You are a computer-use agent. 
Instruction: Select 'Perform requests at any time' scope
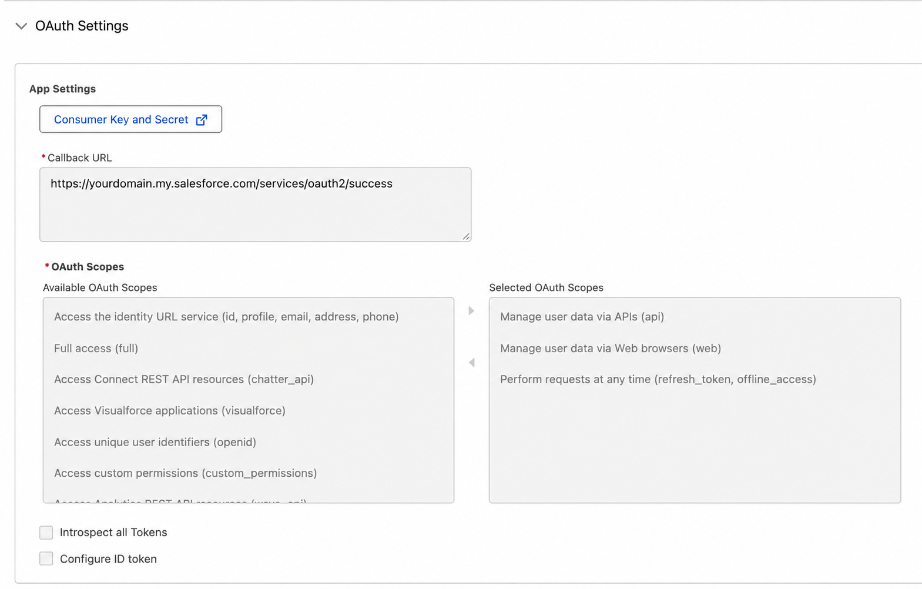pyautogui.click(x=658, y=379)
